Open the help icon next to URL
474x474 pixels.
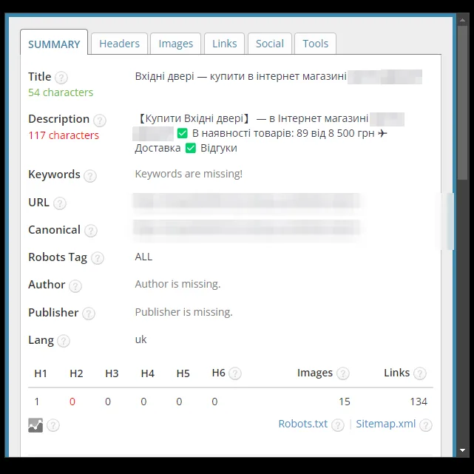click(x=60, y=203)
